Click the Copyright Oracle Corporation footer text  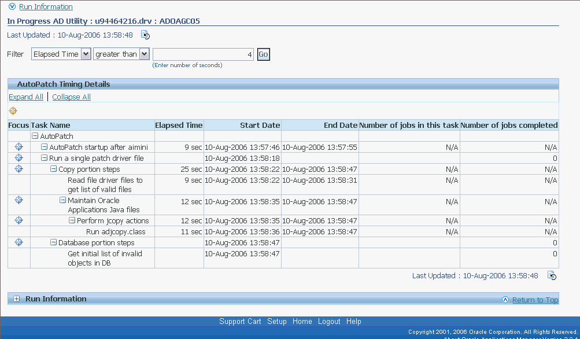pos(493,331)
